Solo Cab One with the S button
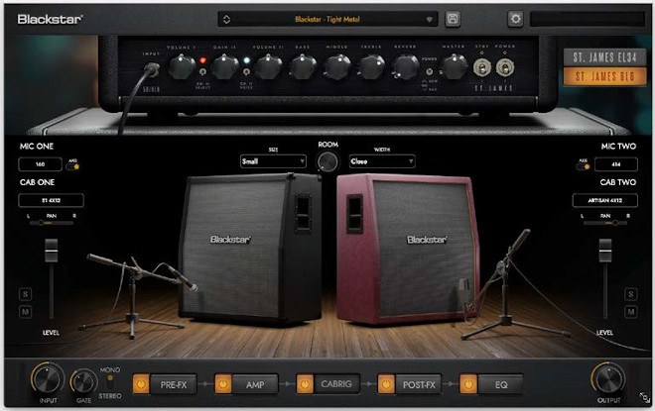Viewport: 655px width, 411px height. point(26,295)
